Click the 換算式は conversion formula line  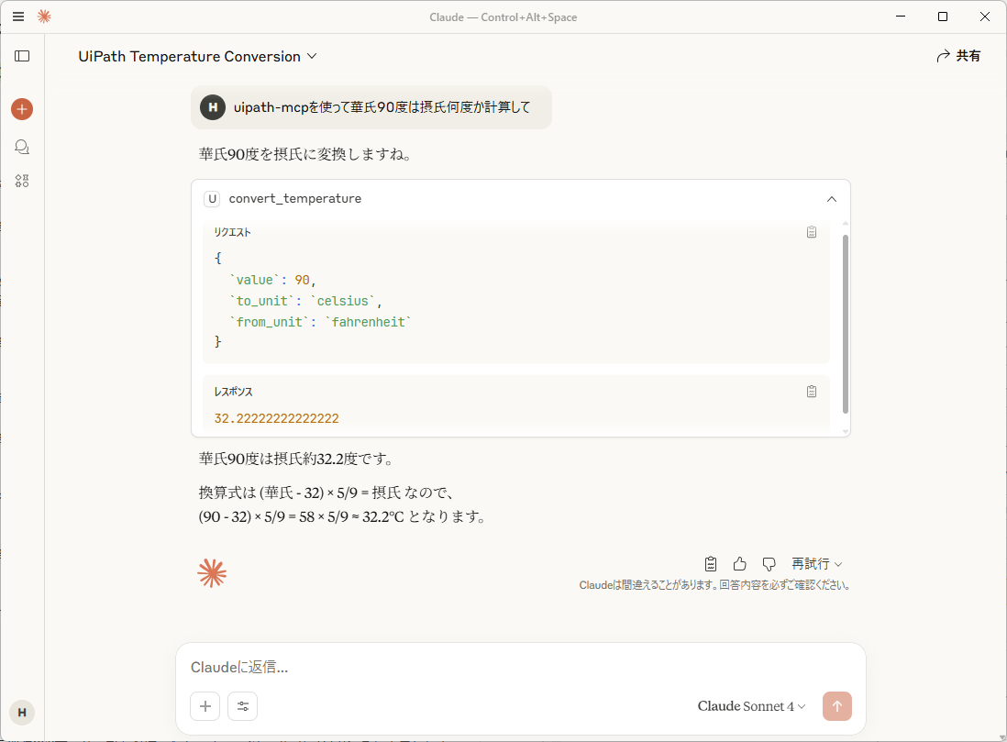pos(327,493)
